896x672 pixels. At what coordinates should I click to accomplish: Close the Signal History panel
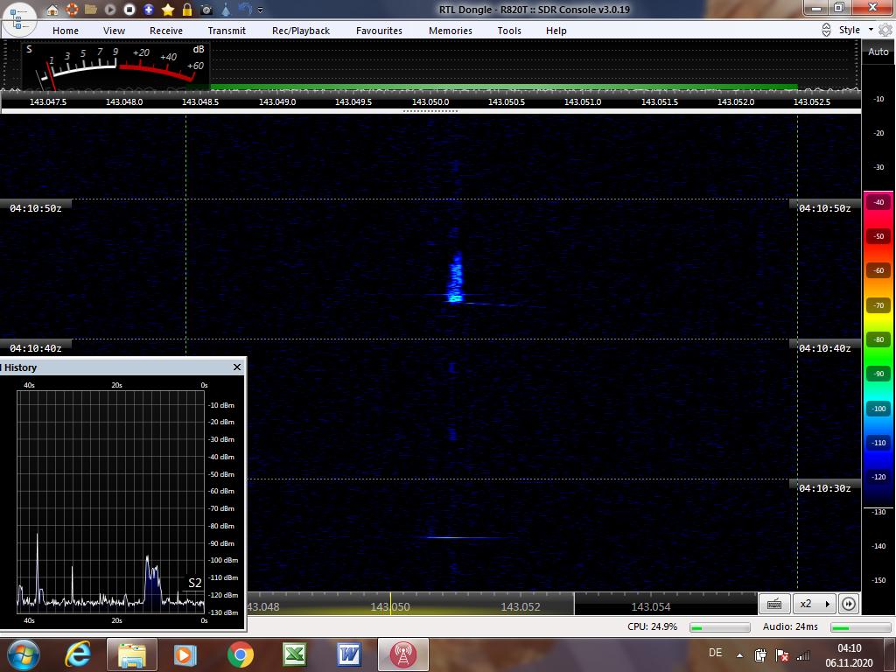click(237, 367)
